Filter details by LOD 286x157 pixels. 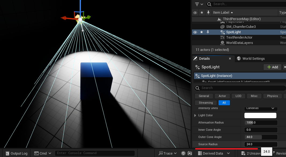point(238,96)
